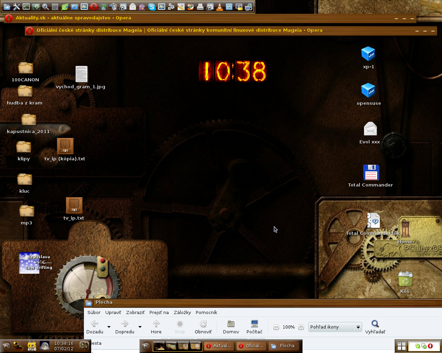The width and height of the screenshot is (442, 353).
Task: Click the Počítač computer toolbar icon
Action: [254, 327]
